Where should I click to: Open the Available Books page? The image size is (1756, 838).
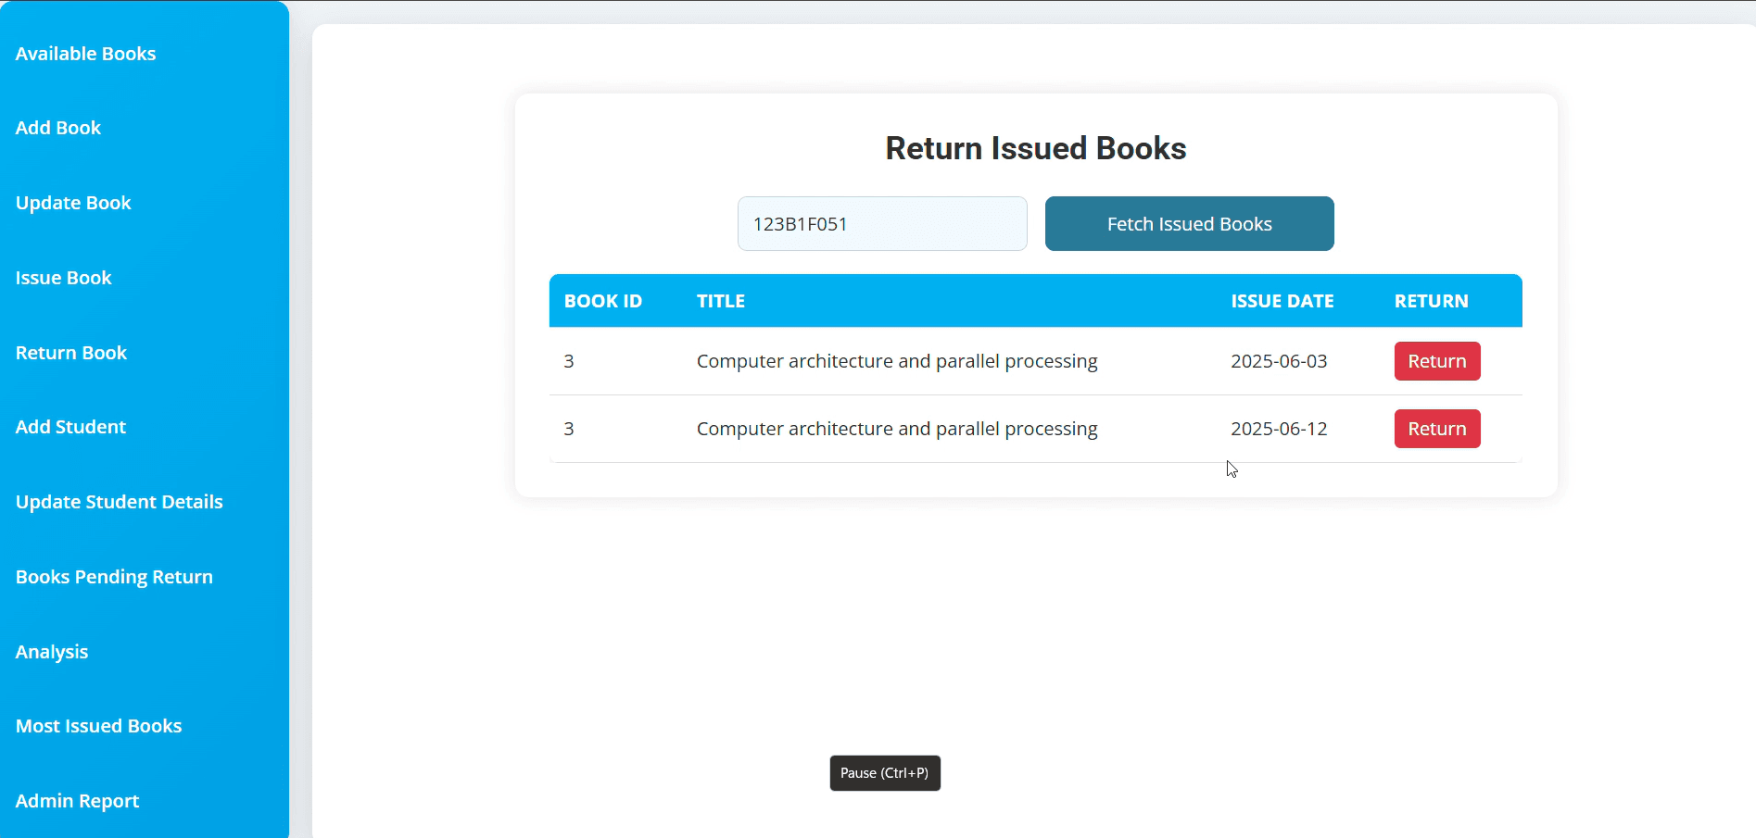point(85,54)
